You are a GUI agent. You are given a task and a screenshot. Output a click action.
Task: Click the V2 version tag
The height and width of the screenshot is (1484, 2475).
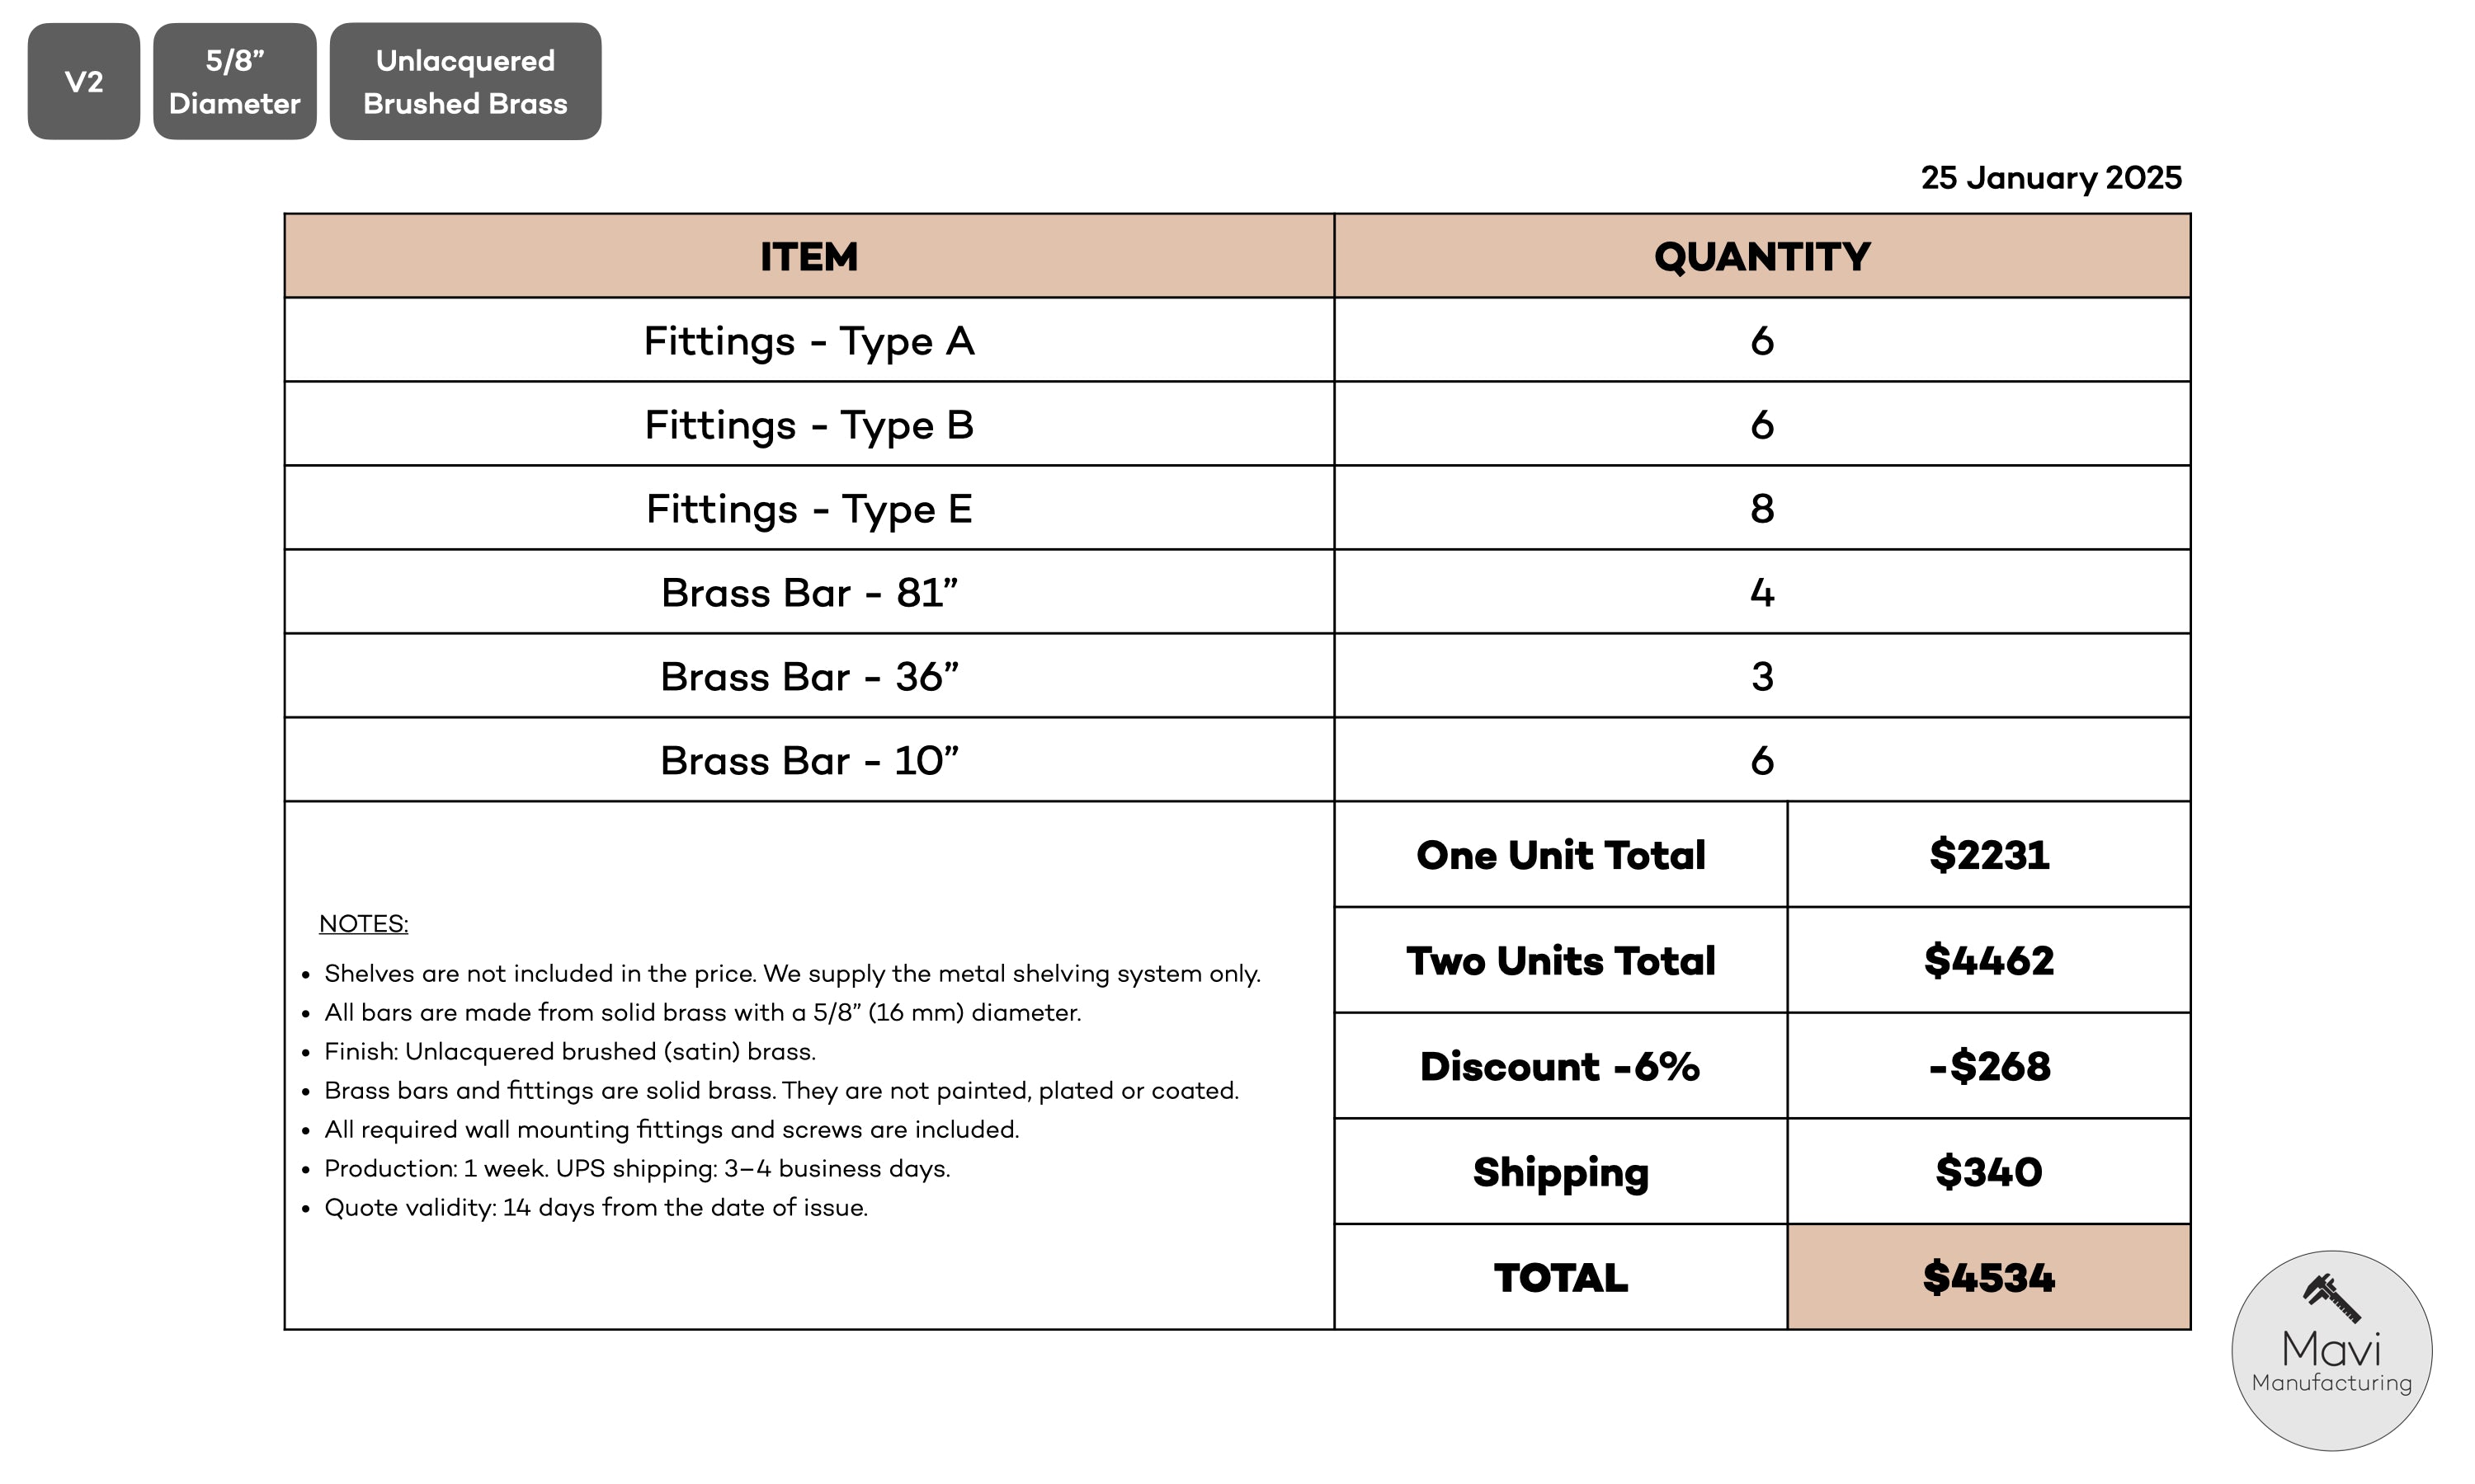coord(84,82)
